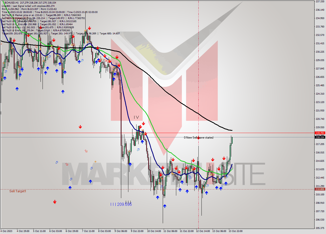Click the '10 Oct 14:00' time axis label
This screenshot has height=234, width=326.
154,231
